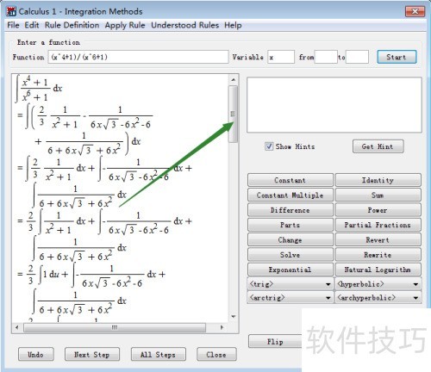
Task: Click the Flip button
Action: pyautogui.click(x=275, y=342)
